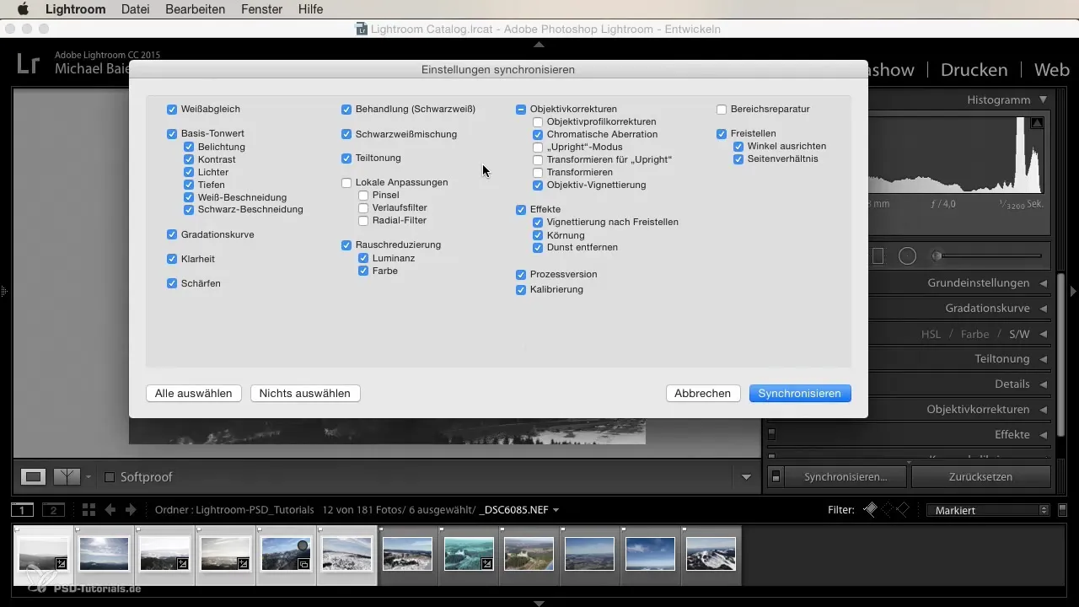
Task: Adjust the tool size slider below histogram
Action: (988, 255)
